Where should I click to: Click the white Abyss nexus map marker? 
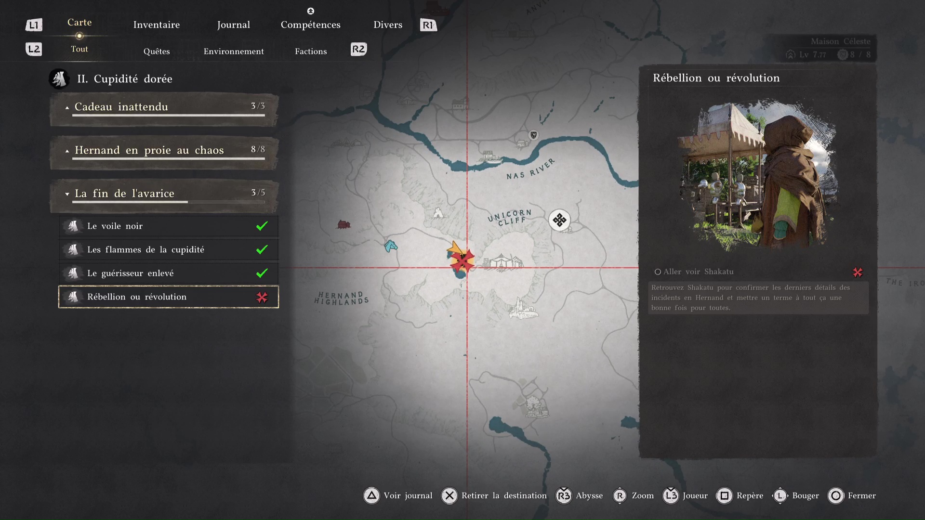click(x=559, y=220)
